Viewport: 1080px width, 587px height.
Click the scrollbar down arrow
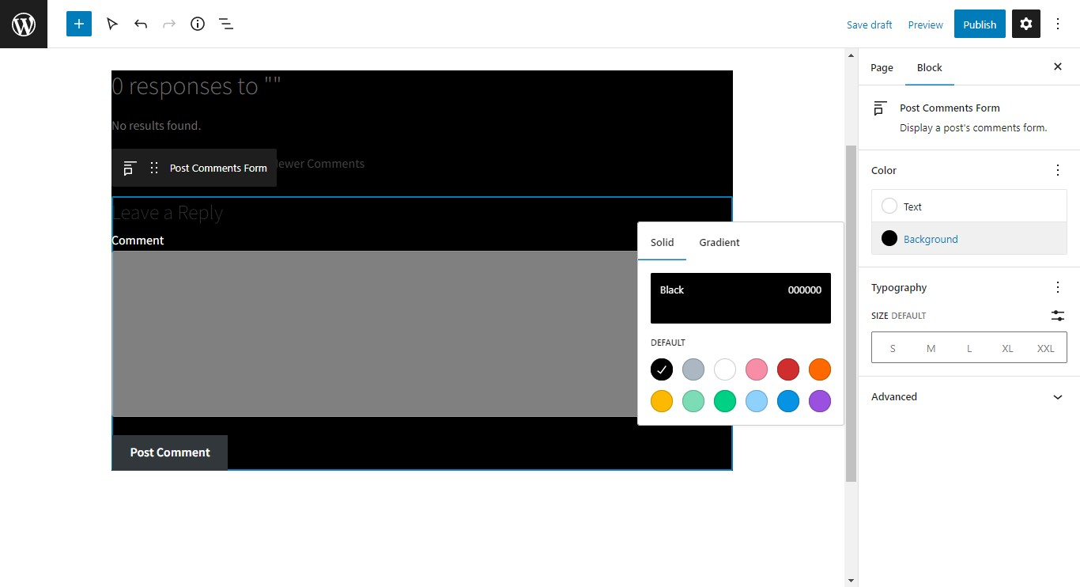(x=852, y=581)
